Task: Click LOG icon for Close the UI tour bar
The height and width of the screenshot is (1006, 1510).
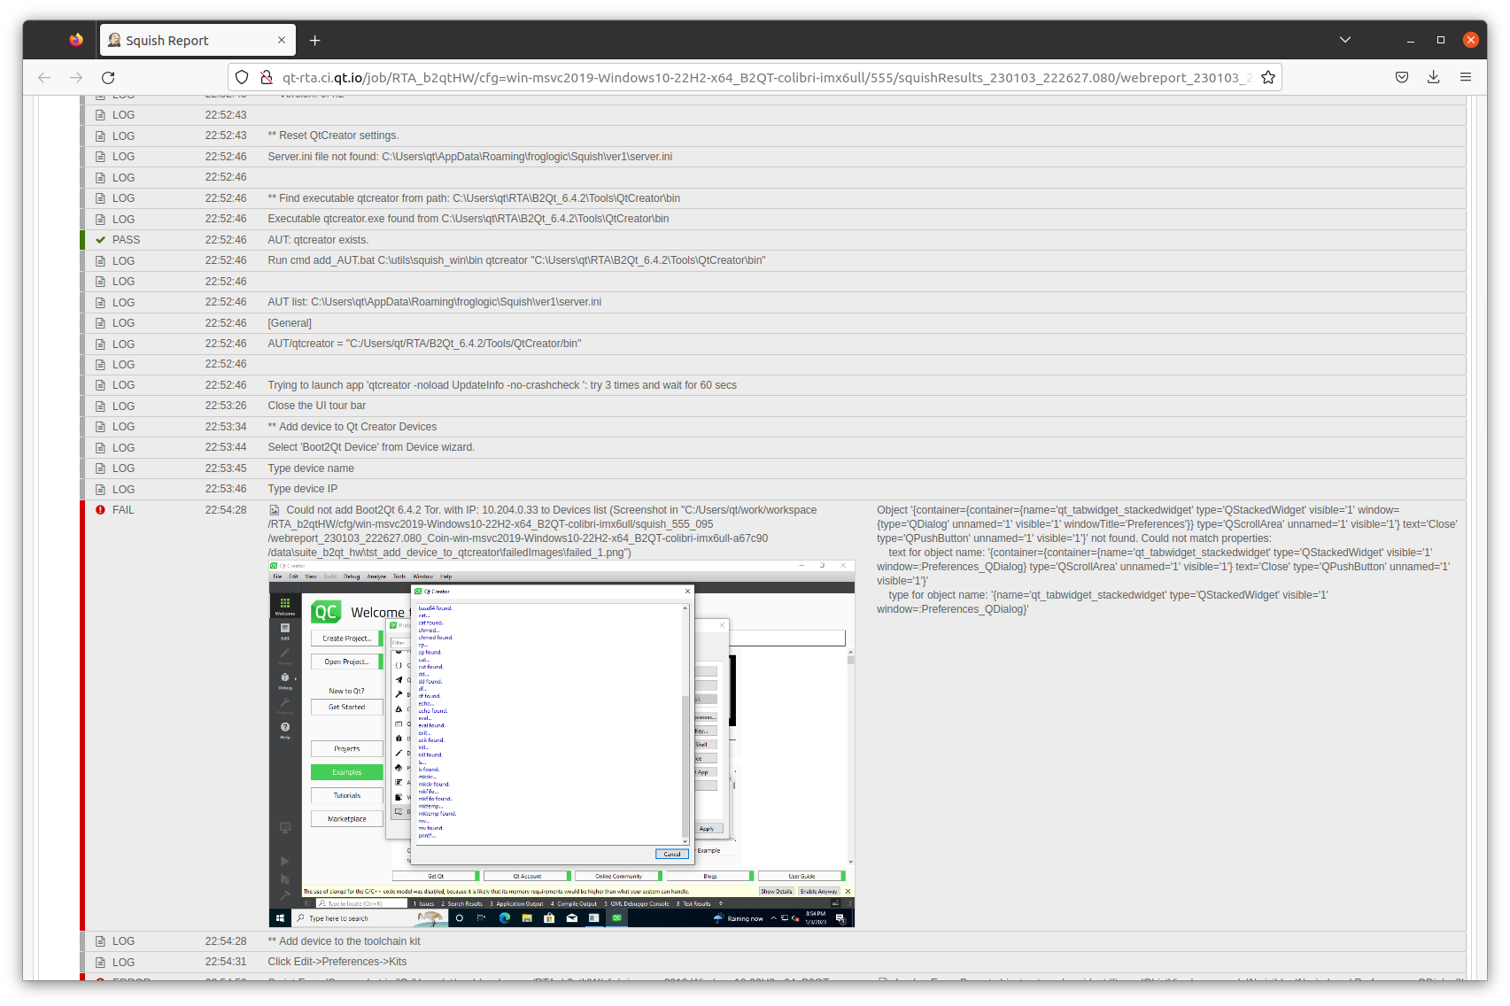Action: click(x=100, y=406)
